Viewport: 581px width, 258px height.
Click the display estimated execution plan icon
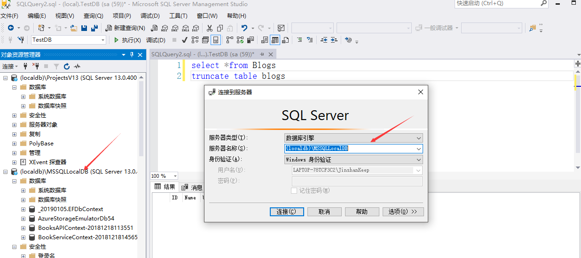(x=195, y=40)
